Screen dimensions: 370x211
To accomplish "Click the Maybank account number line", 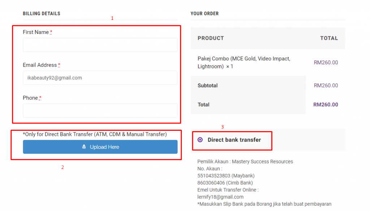I will tap(226, 176).
